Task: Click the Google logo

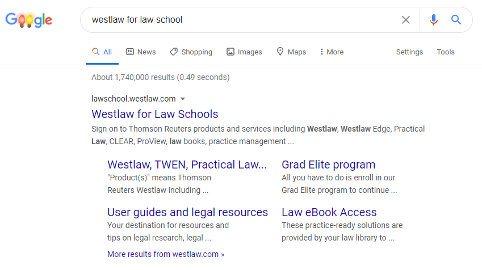Action: (x=28, y=20)
